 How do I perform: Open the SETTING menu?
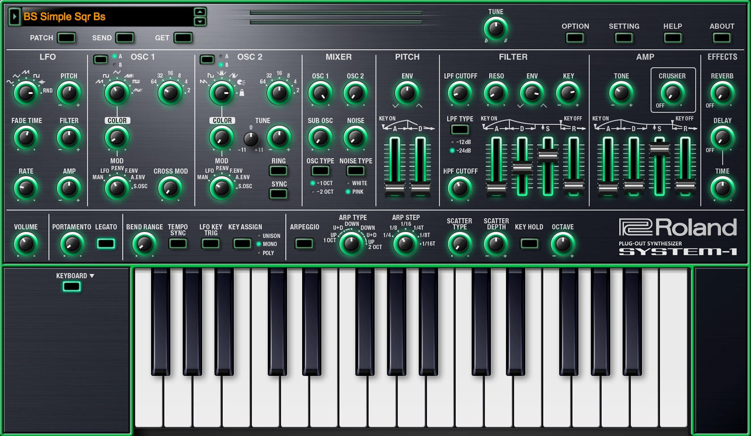click(624, 38)
